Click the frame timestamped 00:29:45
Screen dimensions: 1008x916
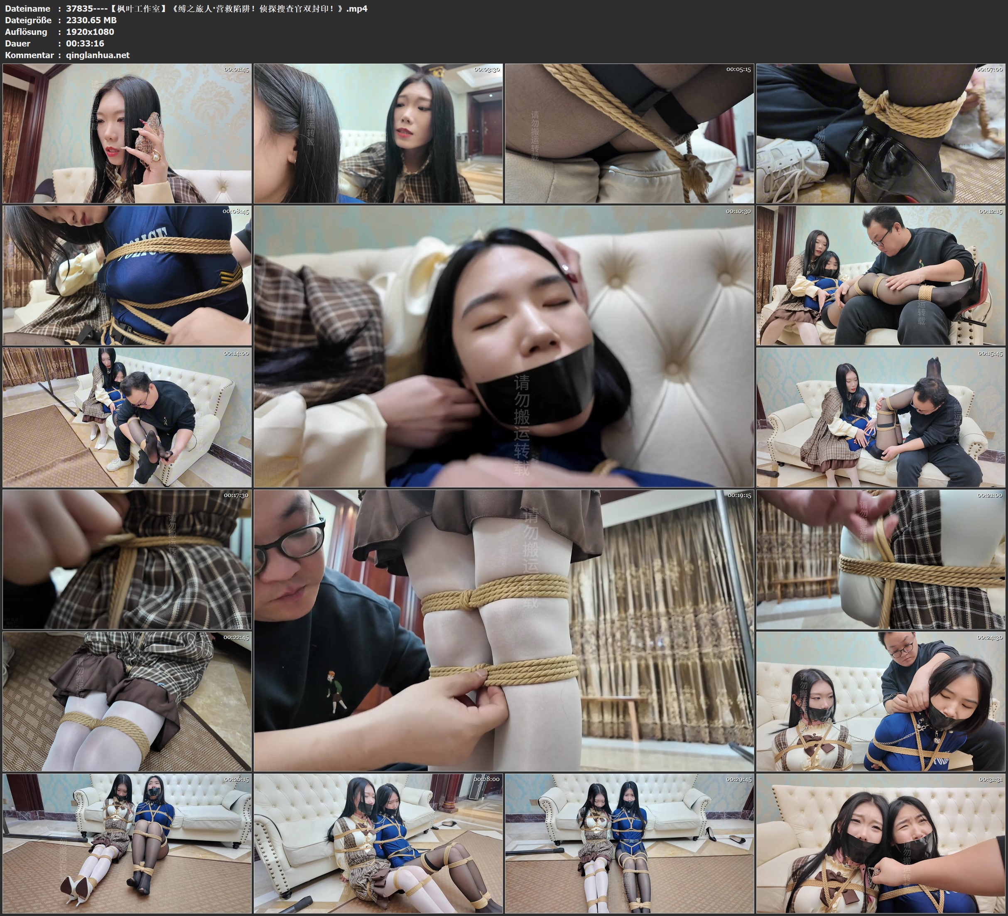pyautogui.click(x=629, y=843)
